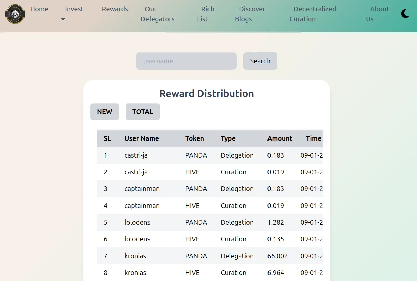
Task: Click Curation type in row 4
Action: (x=233, y=206)
